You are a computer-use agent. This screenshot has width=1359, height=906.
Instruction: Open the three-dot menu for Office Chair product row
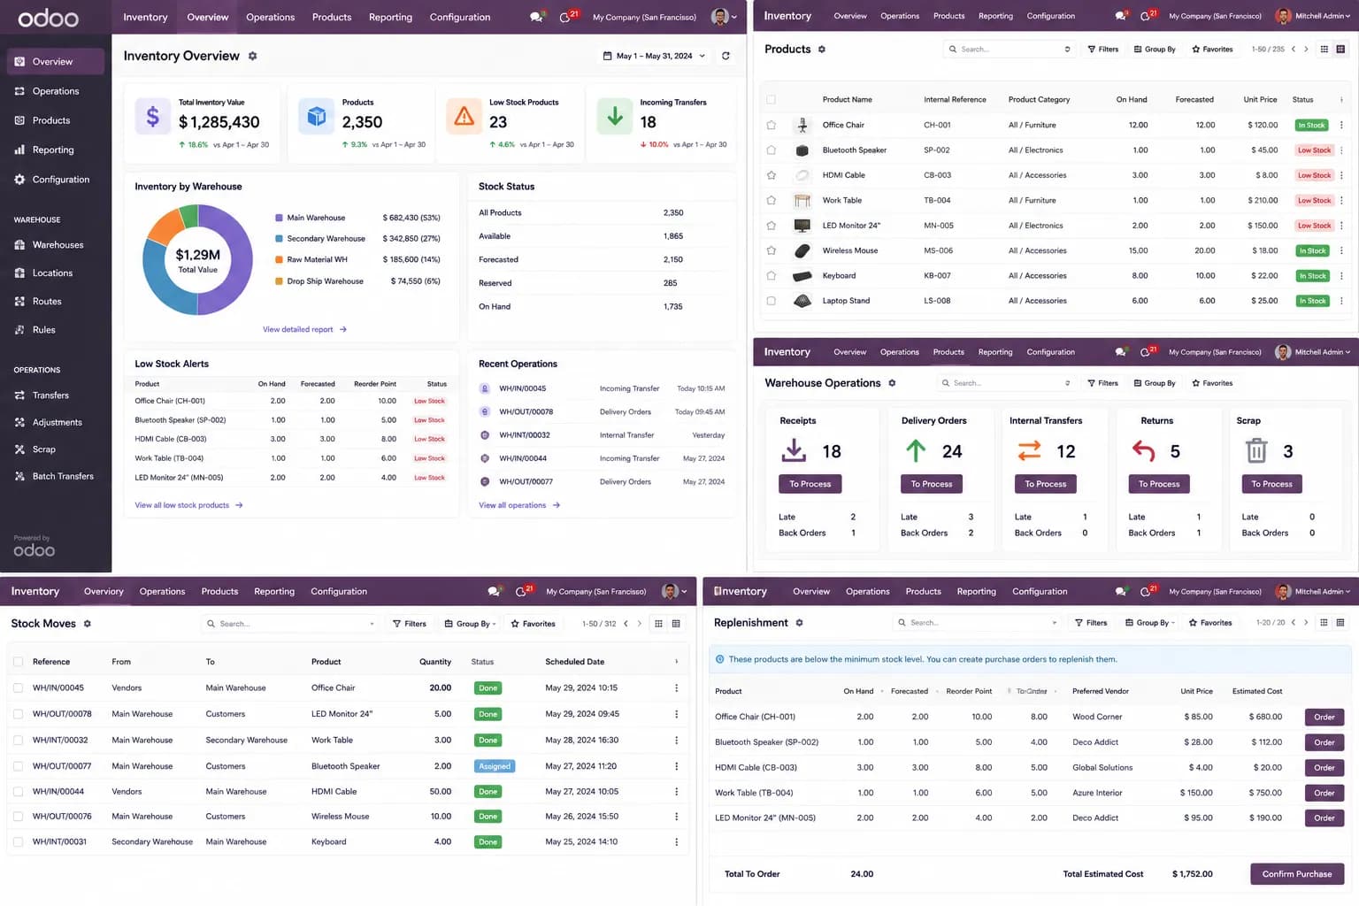[1341, 125]
